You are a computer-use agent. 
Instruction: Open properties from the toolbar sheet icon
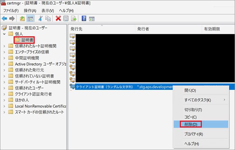click(66, 18)
